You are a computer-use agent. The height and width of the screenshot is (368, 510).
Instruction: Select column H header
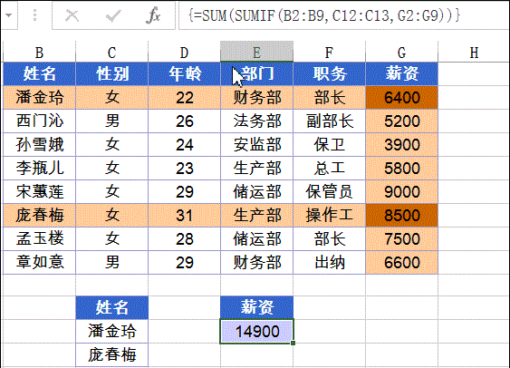(474, 52)
